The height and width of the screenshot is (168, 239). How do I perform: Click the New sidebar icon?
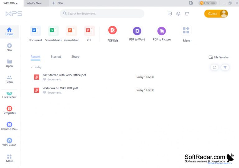(9, 47)
